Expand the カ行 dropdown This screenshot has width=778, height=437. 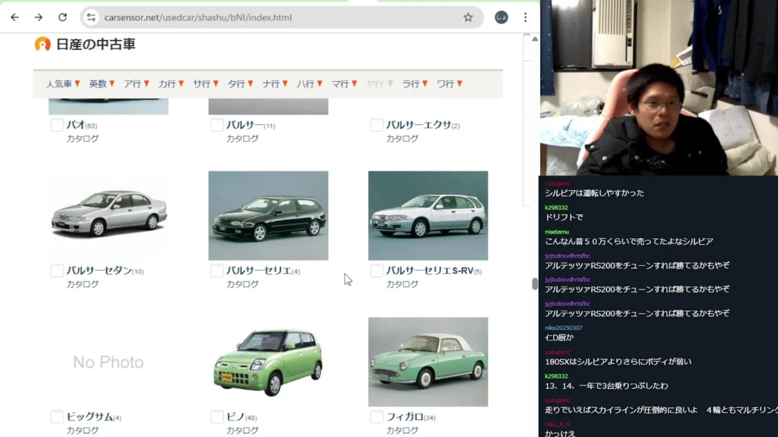171,84
